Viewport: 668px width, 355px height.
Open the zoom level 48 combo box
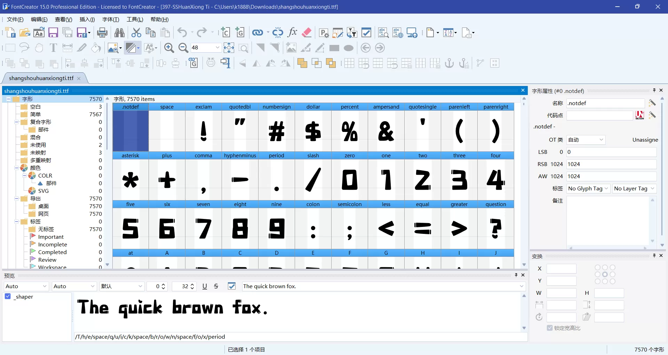point(217,48)
